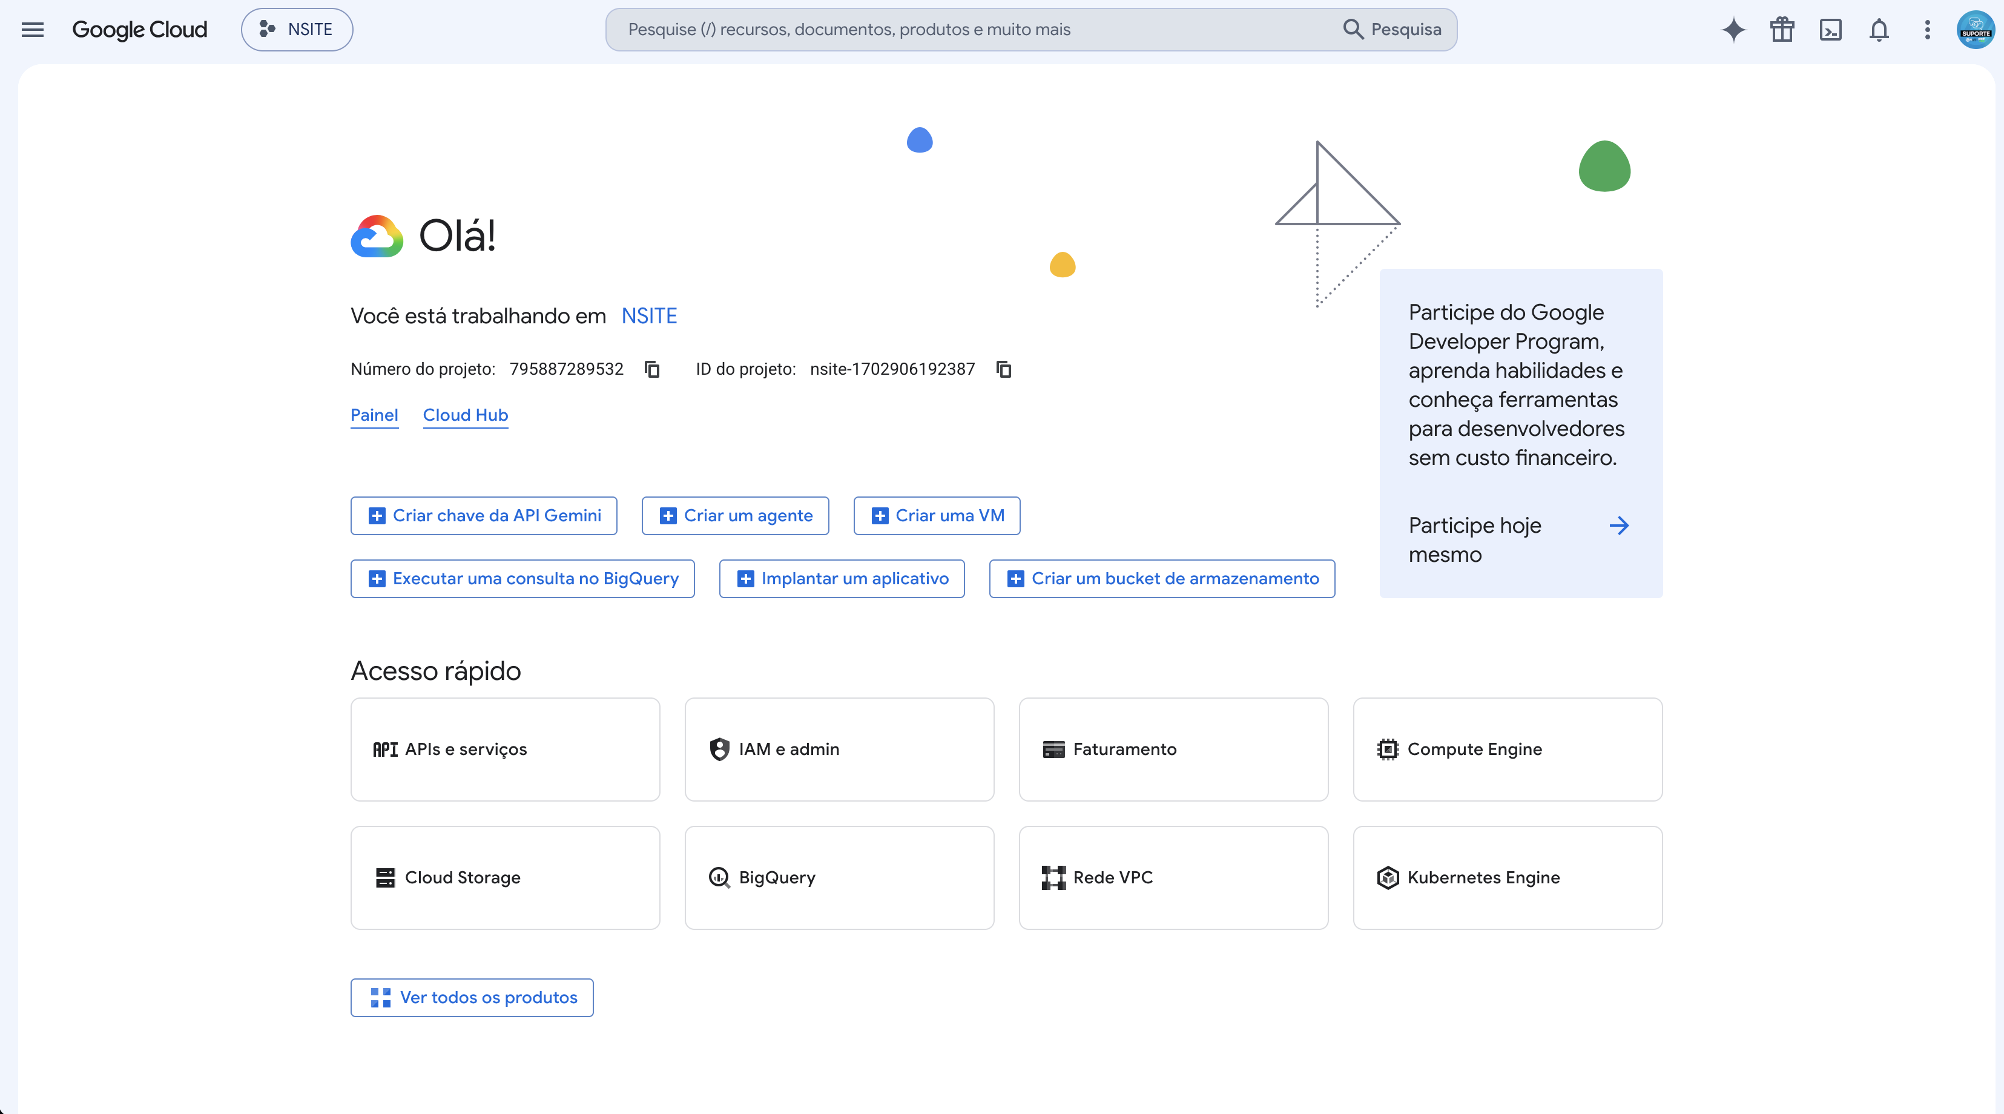Viewport: 2004px width, 1114px height.
Task: Copy the project number to clipboard
Action: 652,369
